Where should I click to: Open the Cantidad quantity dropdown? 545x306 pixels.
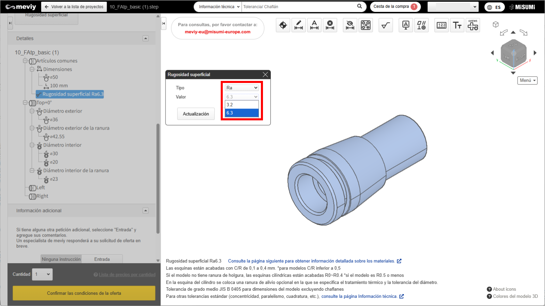pyautogui.click(x=43, y=274)
